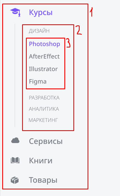Click the vertical submenu divider line
The image size is (120, 196).
point(15,75)
